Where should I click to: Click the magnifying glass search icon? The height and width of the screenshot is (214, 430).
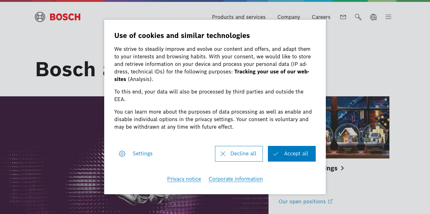[358, 17]
